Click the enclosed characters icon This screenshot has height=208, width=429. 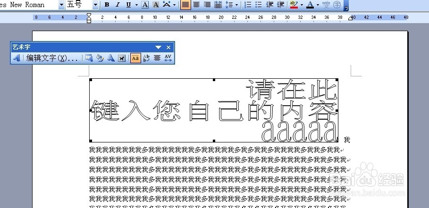click(337, 5)
